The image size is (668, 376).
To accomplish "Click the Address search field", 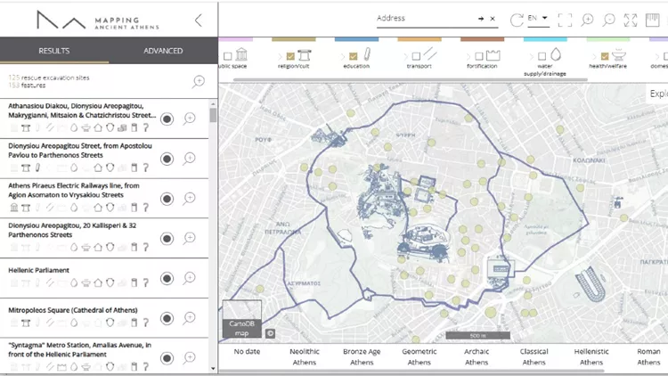I will 423,19.
